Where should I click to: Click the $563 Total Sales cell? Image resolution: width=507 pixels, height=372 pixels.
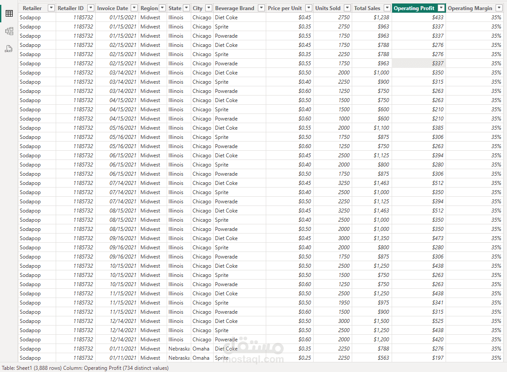pyautogui.click(x=372, y=358)
